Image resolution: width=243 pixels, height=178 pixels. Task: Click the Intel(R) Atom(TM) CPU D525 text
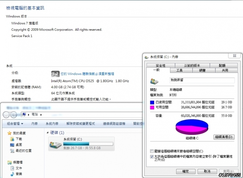[73, 81]
